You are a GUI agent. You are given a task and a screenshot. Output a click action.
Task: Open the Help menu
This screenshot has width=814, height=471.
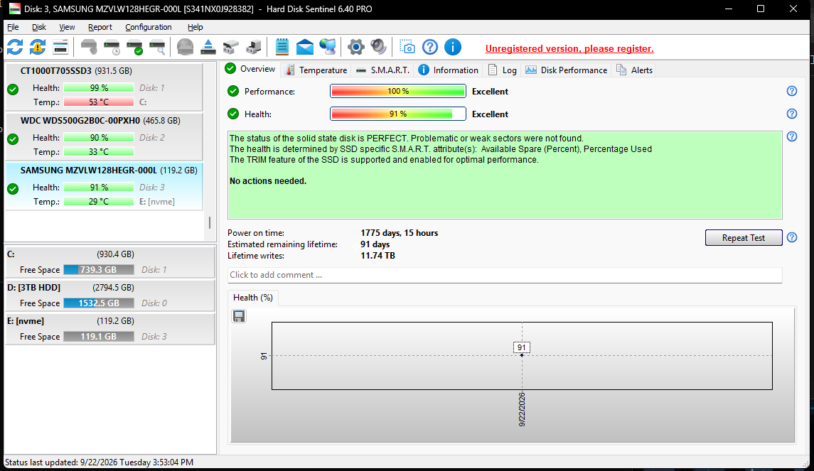[196, 27]
